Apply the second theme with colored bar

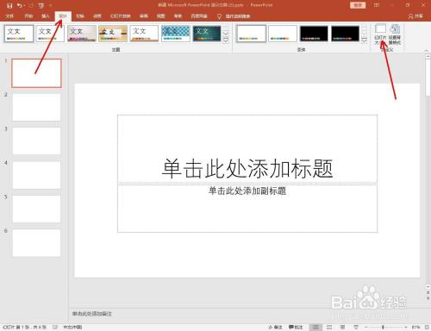click(x=50, y=34)
